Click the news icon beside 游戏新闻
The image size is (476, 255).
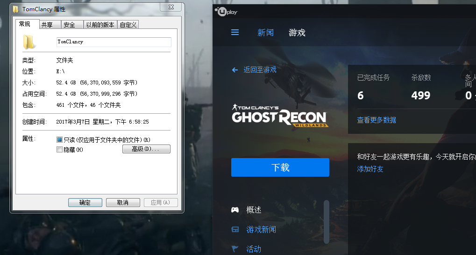[x=235, y=229]
